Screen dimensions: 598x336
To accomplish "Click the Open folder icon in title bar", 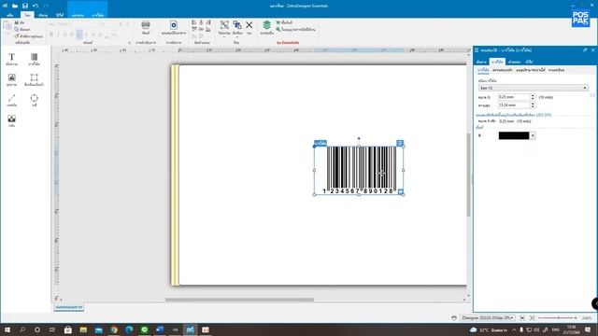I will coord(15,6).
